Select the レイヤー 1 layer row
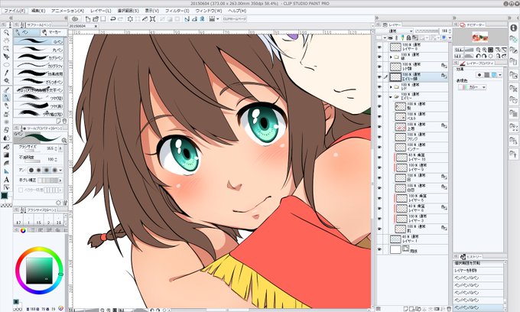This screenshot has height=312, width=520. (x=412, y=239)
